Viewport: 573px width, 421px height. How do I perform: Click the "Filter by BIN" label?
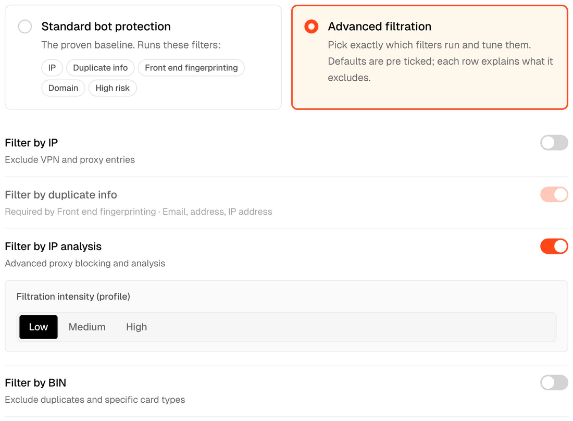pos(35,382)
